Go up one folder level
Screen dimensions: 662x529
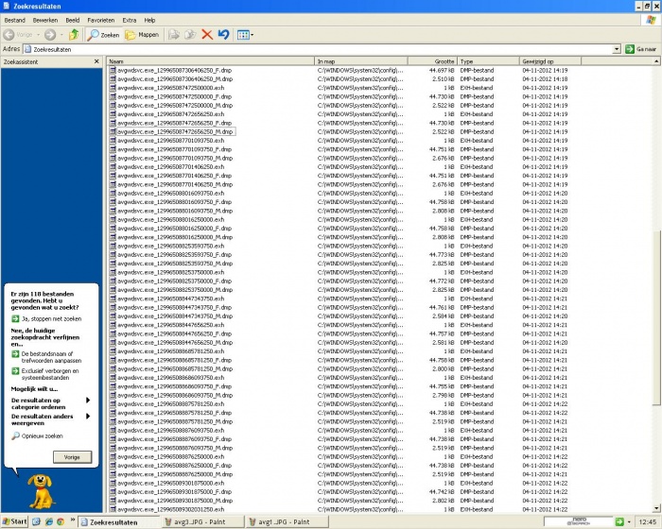point(74,34)
